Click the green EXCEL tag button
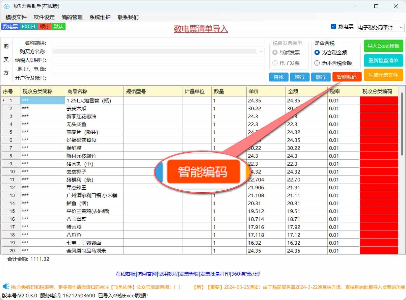Viewport: 406px width, 300px height. (x=29, y=27)
